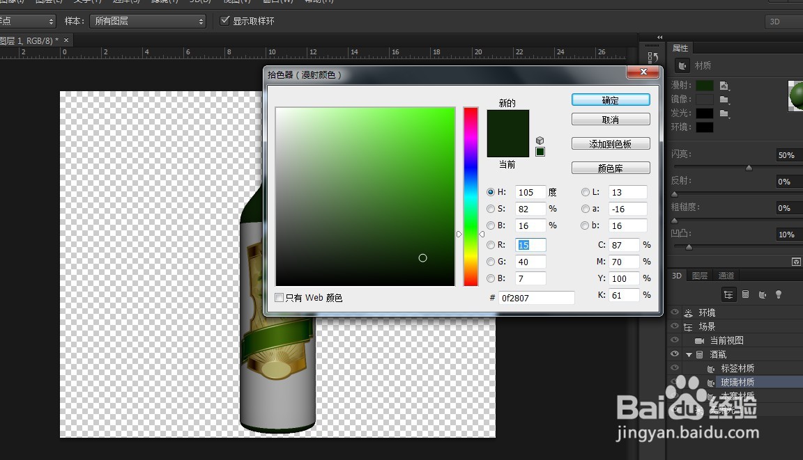Viewport: 803px width, 460px height.
Task: Close the 拾色器 dialog with the X button
Action: 644,72
